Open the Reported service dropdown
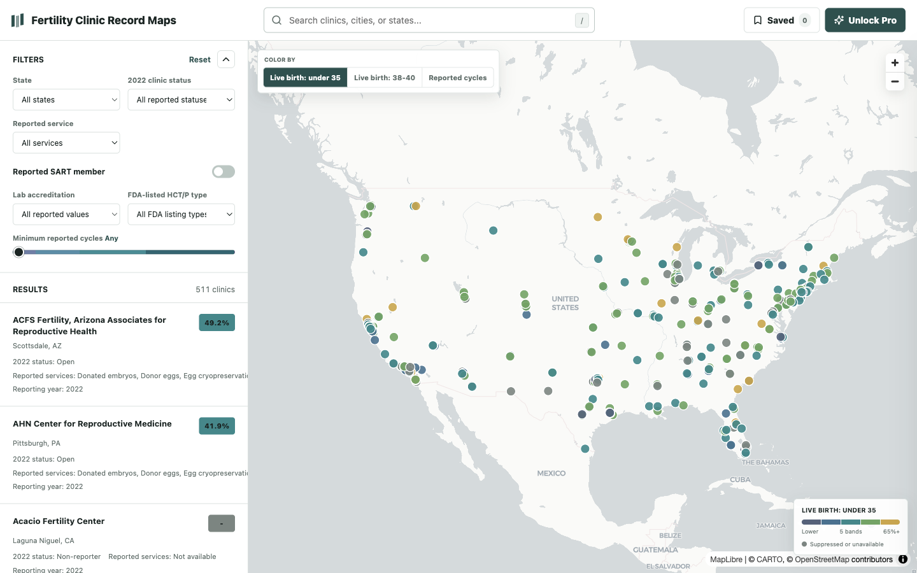Viewport: 917px width, 573px height. [66, 143]
